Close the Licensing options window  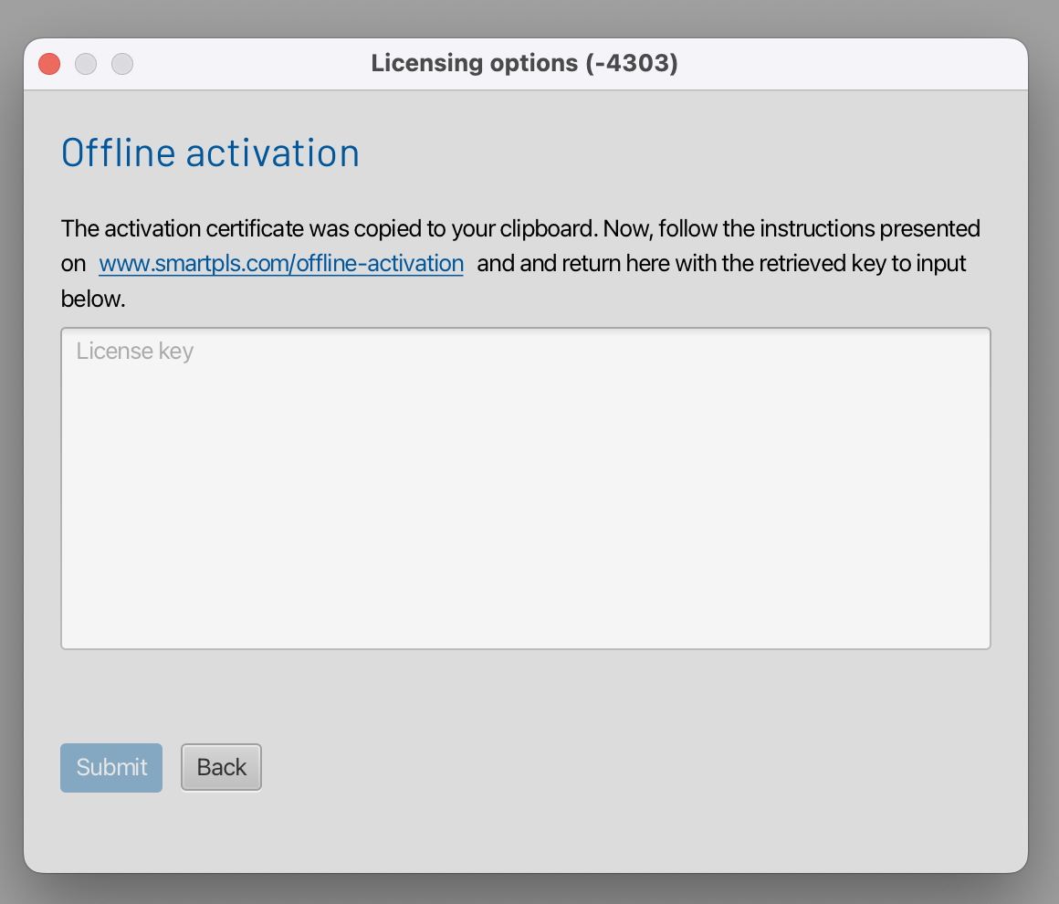click(x=49, y=64)
